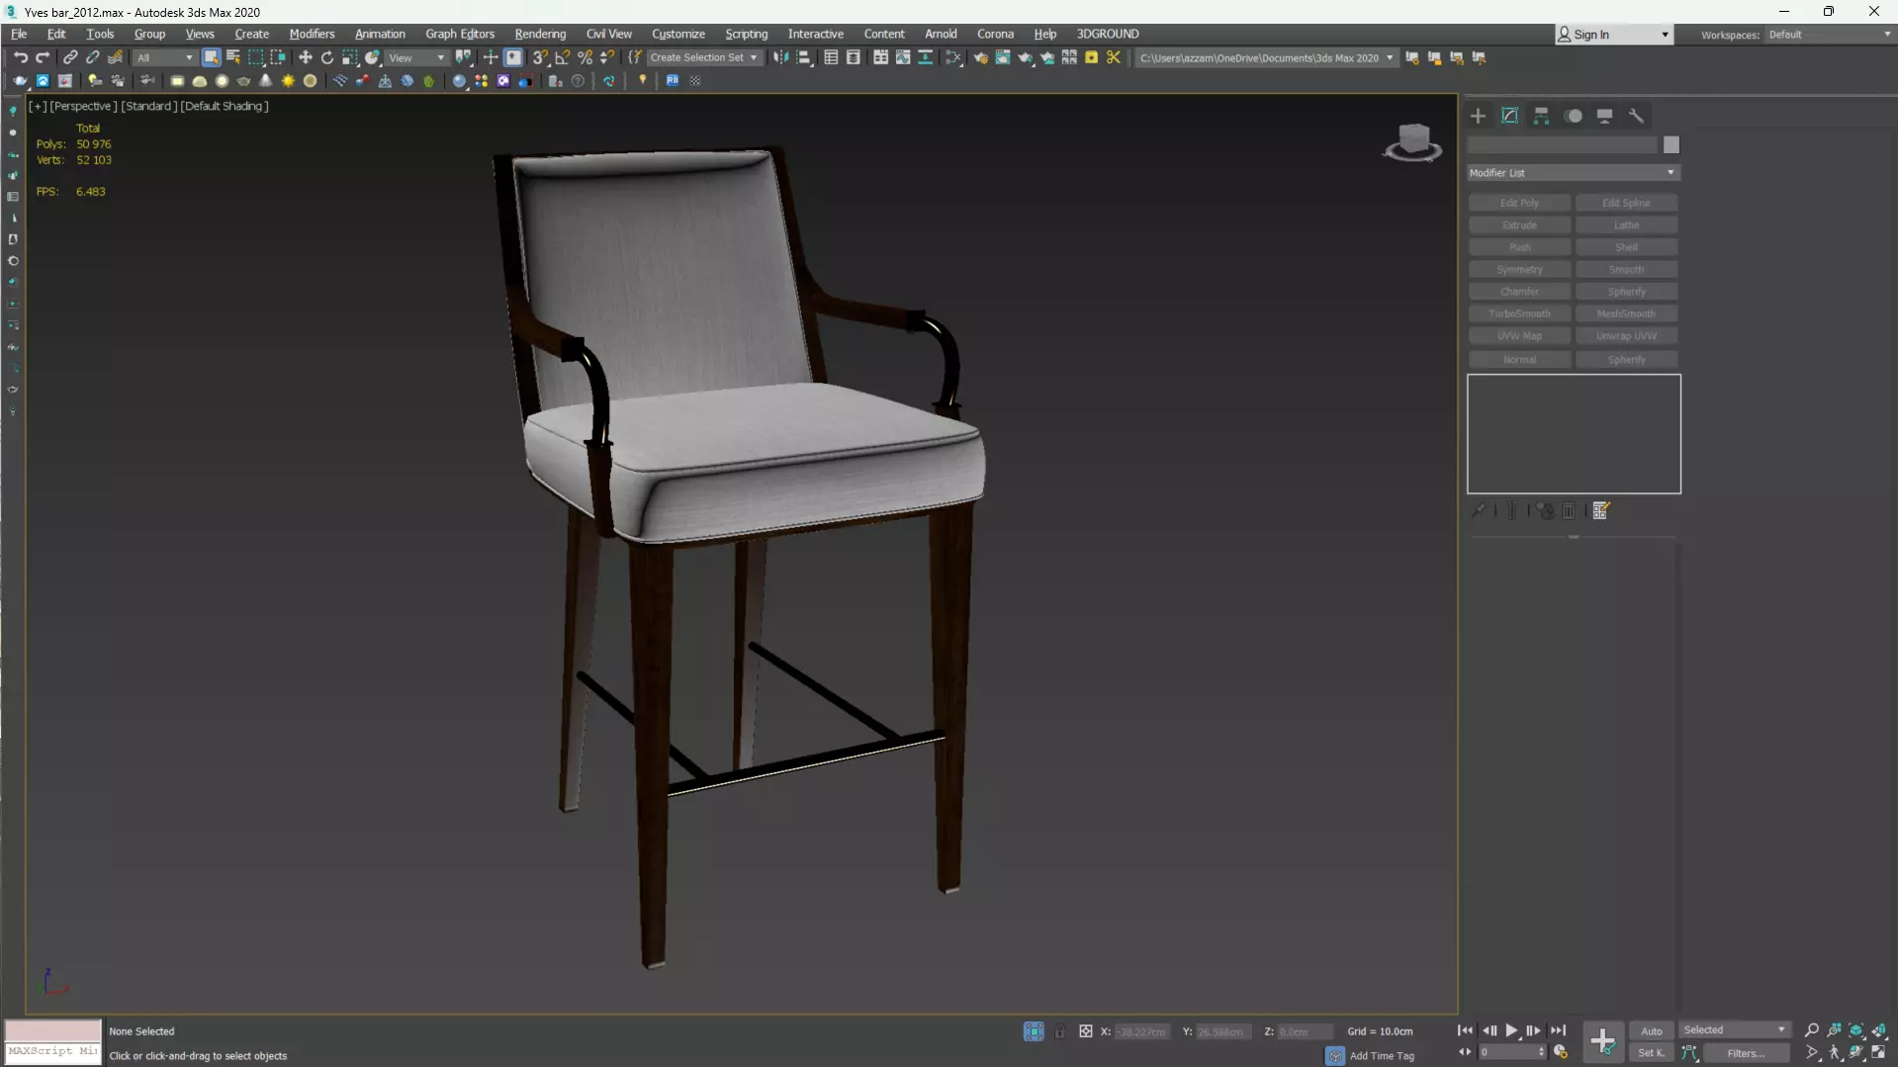
Task: Click the Select and Link chain icon
Action: pyautogui.click(x=70, y=57)
